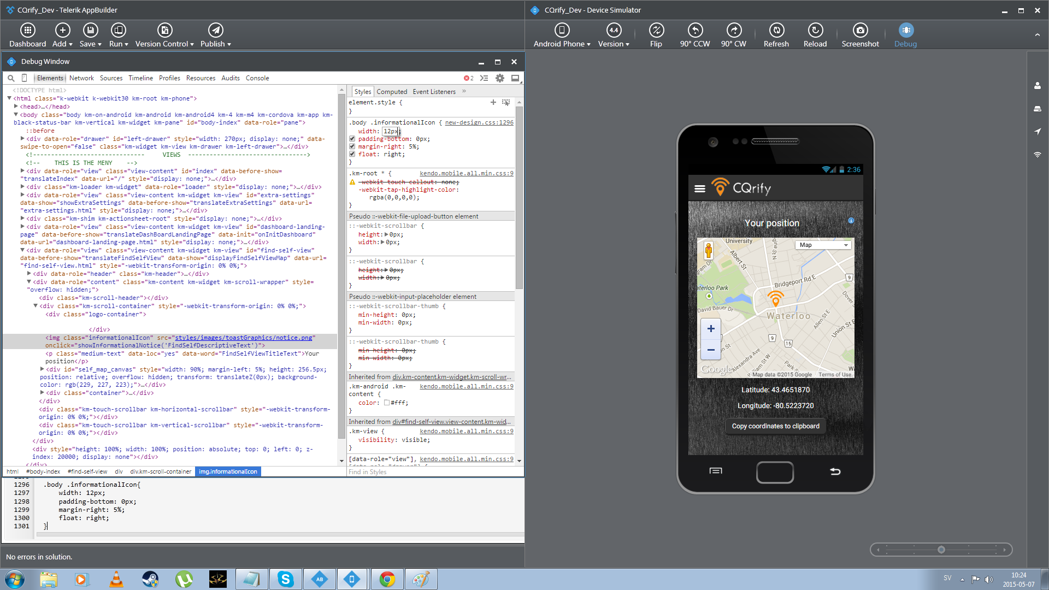This screenshot has width=1049, height=590.
Task: Open the Map type dropdown
Action: [824, 245]
